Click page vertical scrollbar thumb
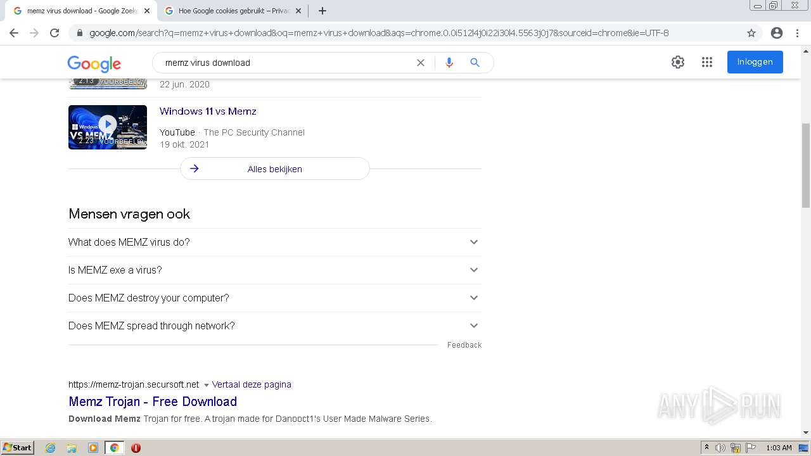The height and width of the screenshot is (456, 811). pyautogui.click(x=806, y=165)
